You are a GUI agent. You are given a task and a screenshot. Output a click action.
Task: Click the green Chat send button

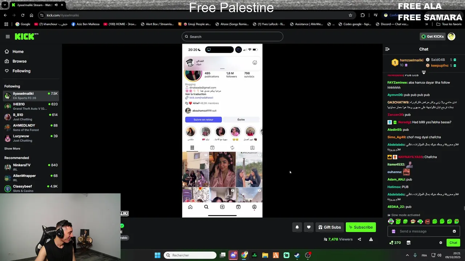(x=453, y=243)
